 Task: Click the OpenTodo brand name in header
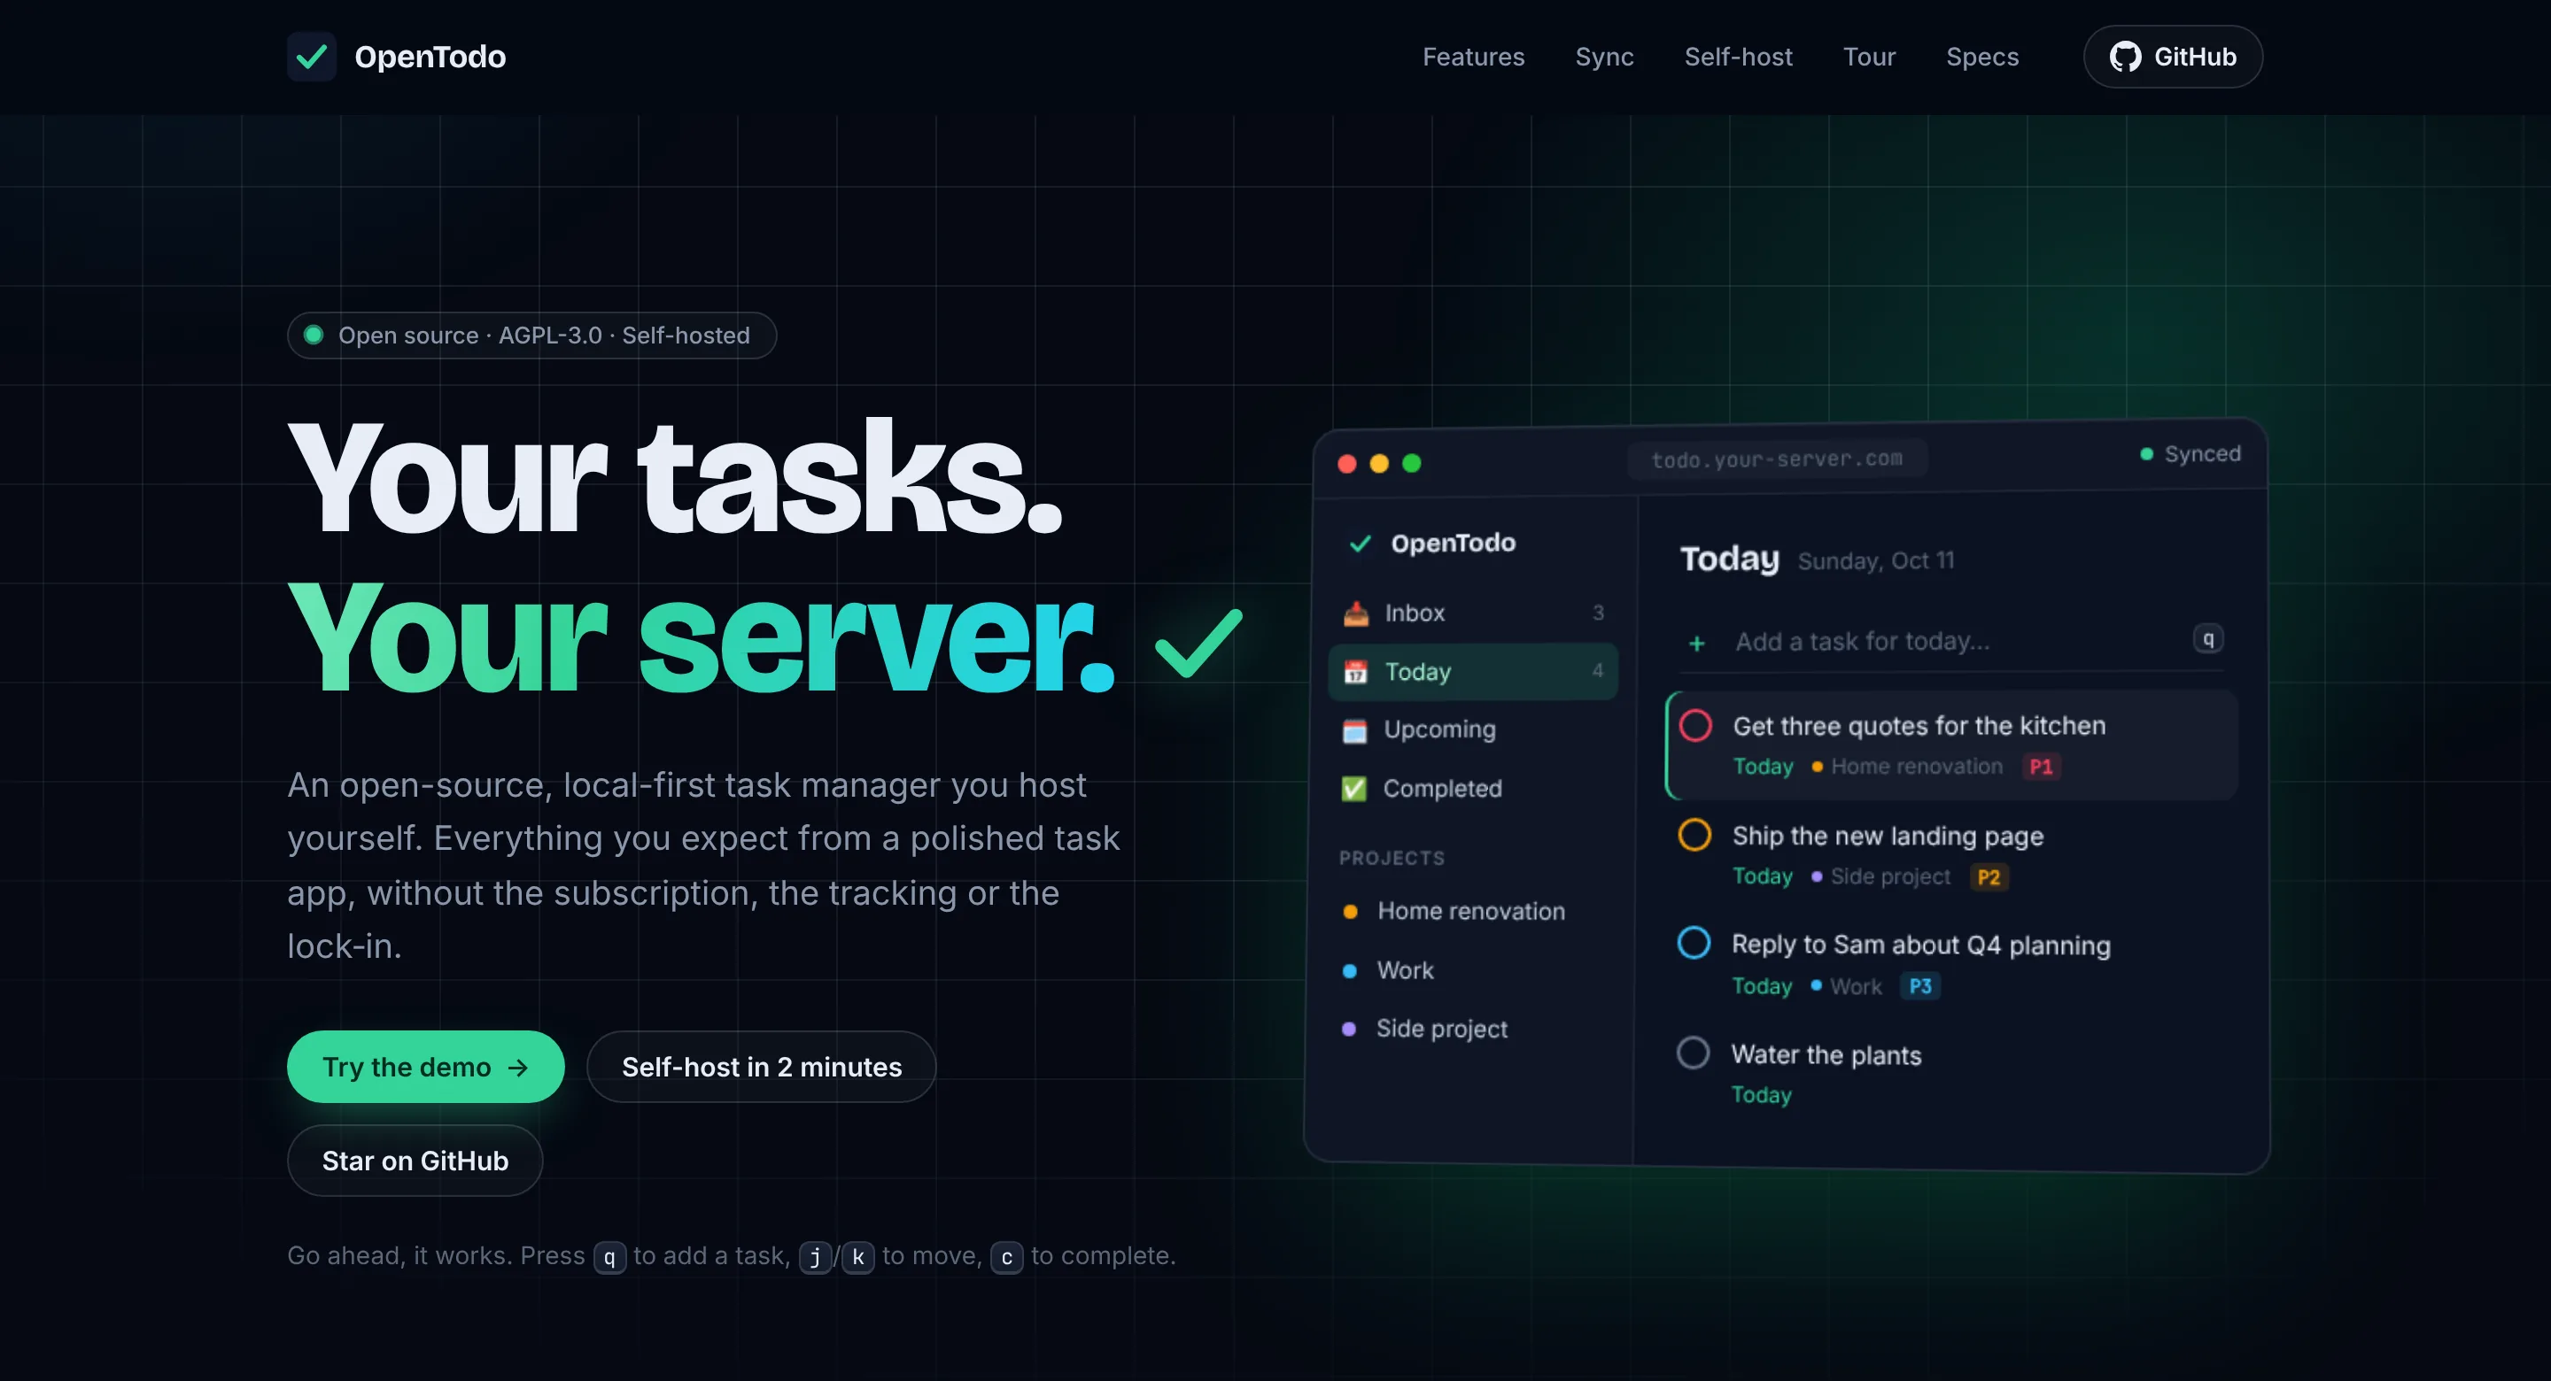(430, 57)
